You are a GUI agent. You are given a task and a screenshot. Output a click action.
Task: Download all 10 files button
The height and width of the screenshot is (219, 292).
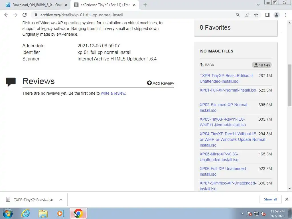[x=262, y=65]
